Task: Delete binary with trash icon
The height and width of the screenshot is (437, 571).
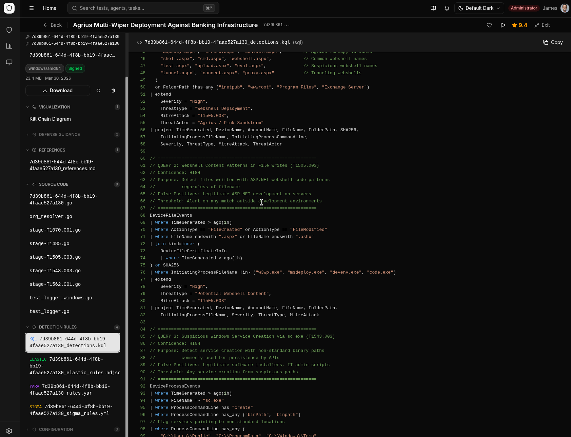Action: tap(113, 91)
